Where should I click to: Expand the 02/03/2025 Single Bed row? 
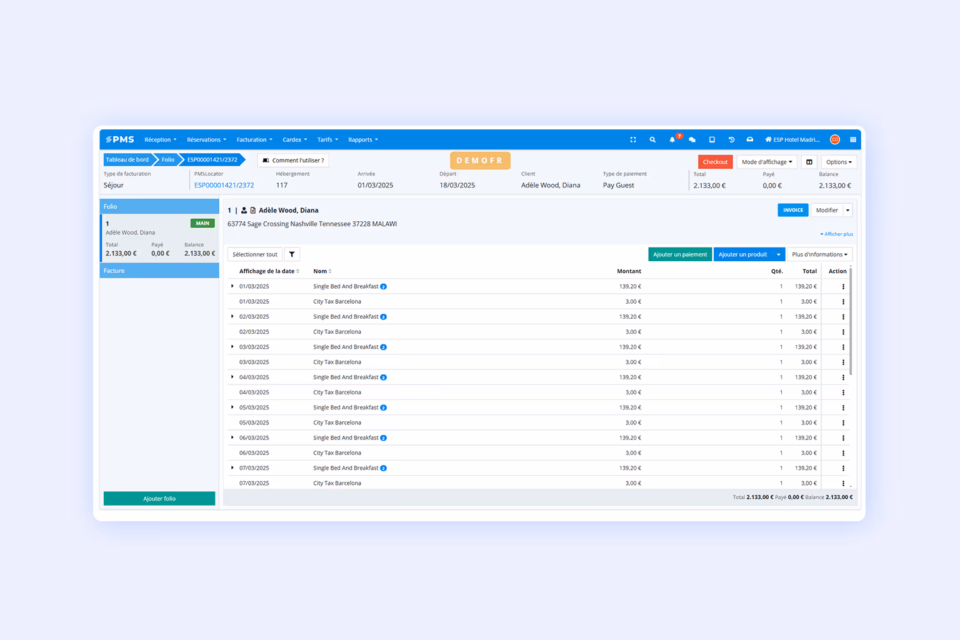pyautogui.click(x=232, y=316)
